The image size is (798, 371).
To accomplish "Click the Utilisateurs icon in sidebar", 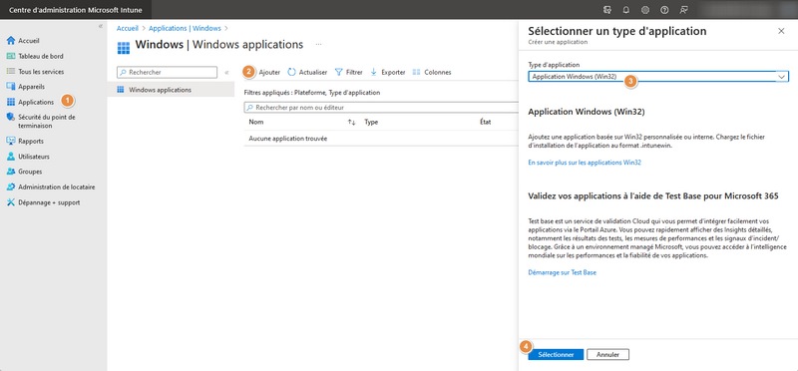I will [x=11, y=157].
